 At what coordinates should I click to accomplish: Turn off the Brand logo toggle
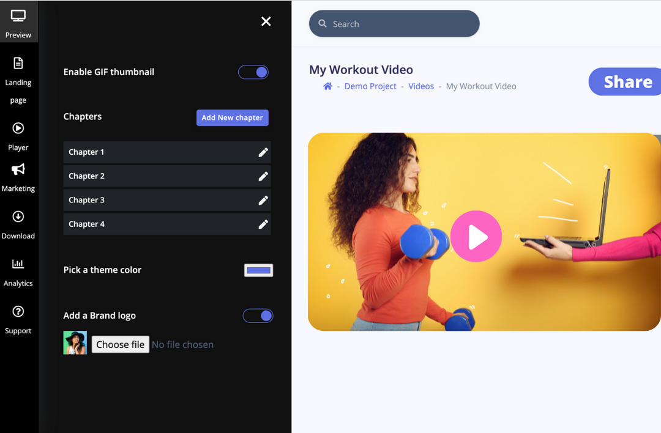[x=258, y=316]
